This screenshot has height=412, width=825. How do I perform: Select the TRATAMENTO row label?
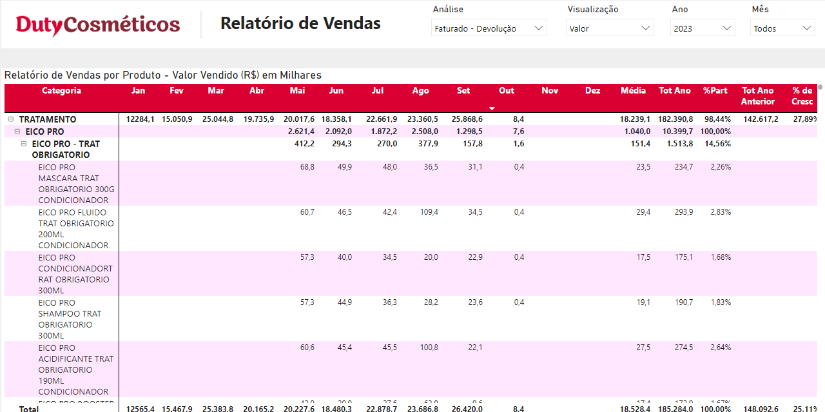(48, 119)
